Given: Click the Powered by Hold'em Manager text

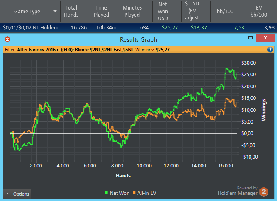Looking at the screenshot, I should click(x=238, y=191).
